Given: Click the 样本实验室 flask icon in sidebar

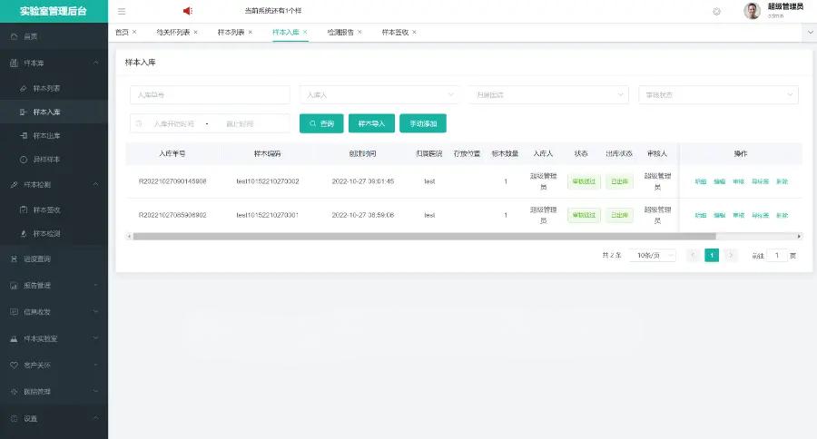Looking at the screenshot, I should pyautogui.click(x=14, y=338).
